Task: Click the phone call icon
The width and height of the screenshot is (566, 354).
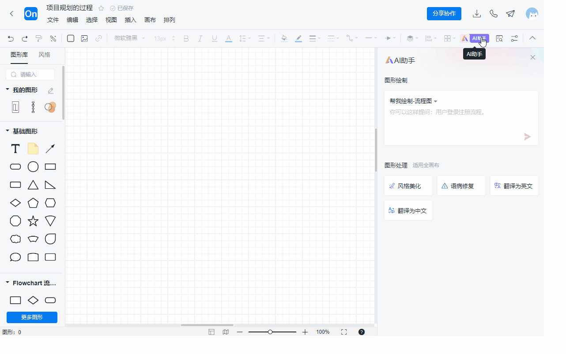Action: click(x=494, y=14)
